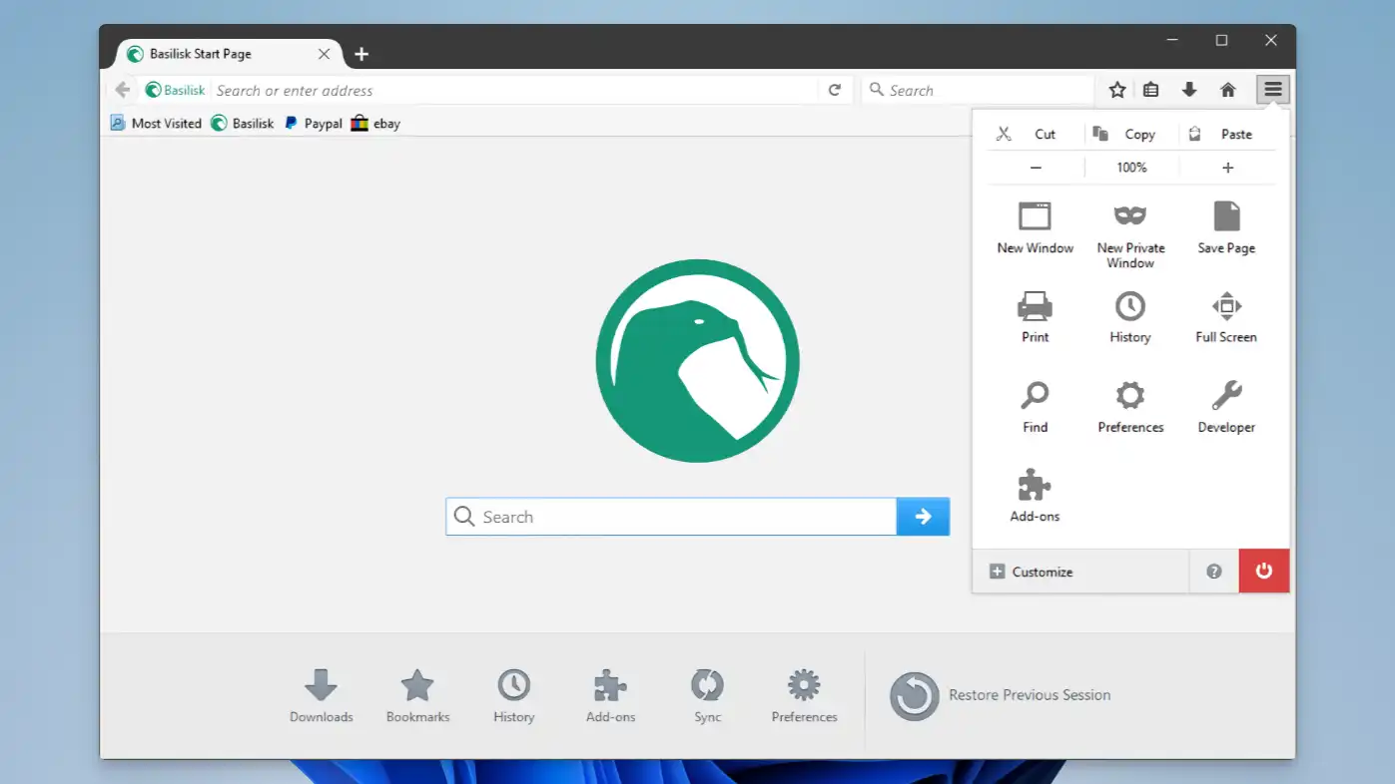
Task: Bookmark this page using the star icon
Action: tap(1115, 89)
